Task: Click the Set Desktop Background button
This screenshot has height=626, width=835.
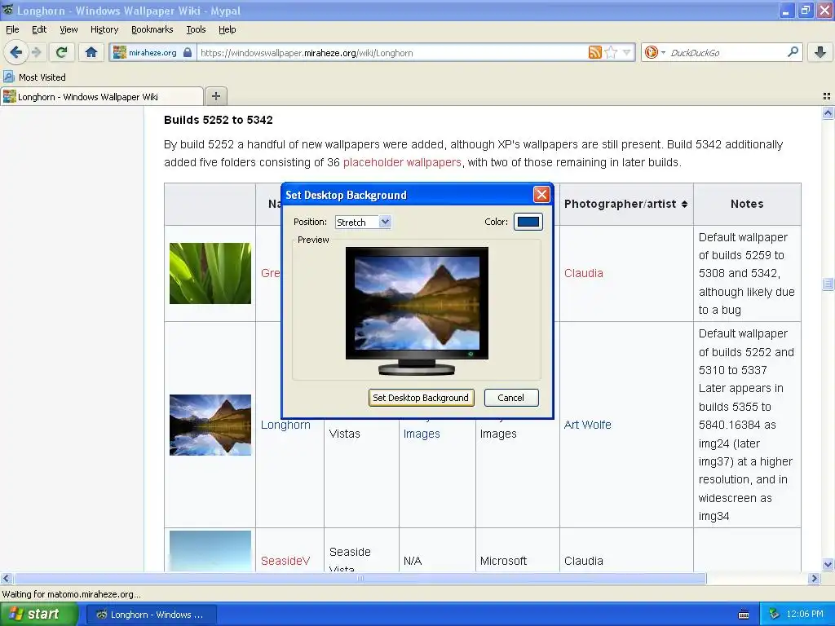Action: [421, 398]
